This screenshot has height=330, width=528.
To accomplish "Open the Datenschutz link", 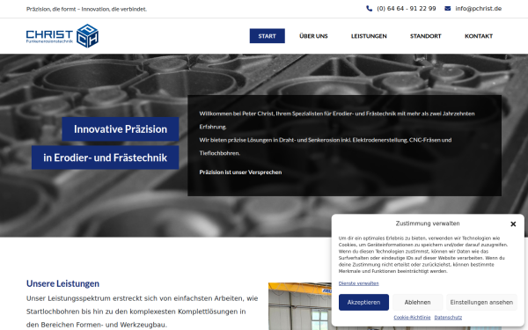I will [x=448, y=318].
